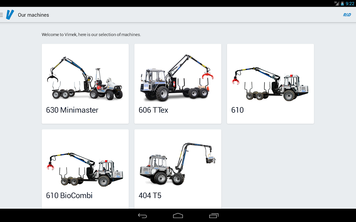Open the 610 BioCombi machine image
This screenshot has height=222, width=356.
[x=85, y=169]
